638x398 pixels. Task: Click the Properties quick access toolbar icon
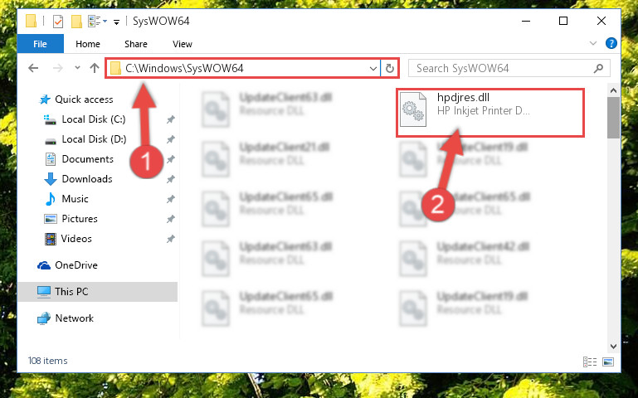tap(58, 21)
